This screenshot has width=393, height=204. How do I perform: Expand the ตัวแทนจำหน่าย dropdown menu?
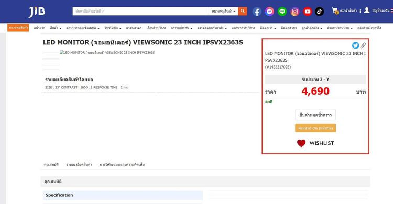point(340,28)
